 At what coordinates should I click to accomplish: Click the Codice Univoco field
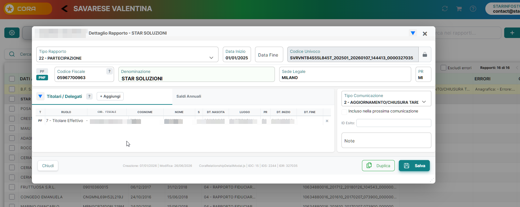[x=353, y=55]
